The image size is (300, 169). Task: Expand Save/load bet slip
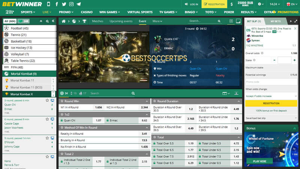271,118
